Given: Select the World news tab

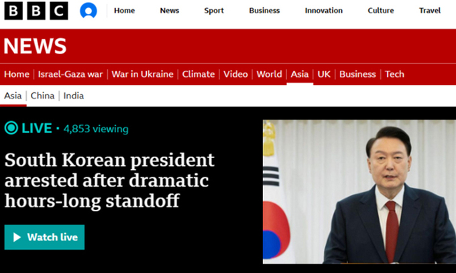Looking at the screenshot, I should [x=269, y=74].
